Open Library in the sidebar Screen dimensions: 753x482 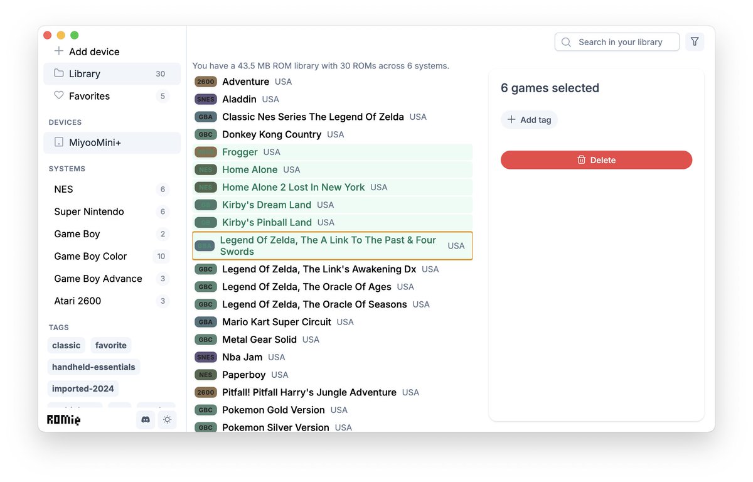click(x=112, y=73)
